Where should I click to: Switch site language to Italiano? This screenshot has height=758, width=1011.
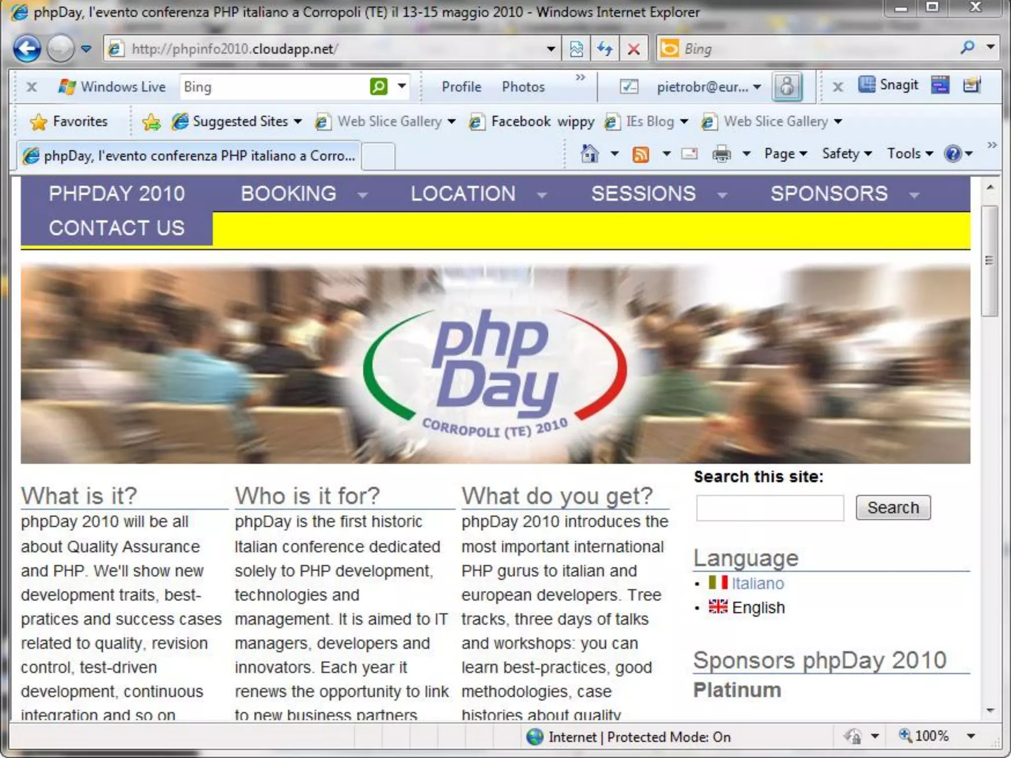point(757,583)
